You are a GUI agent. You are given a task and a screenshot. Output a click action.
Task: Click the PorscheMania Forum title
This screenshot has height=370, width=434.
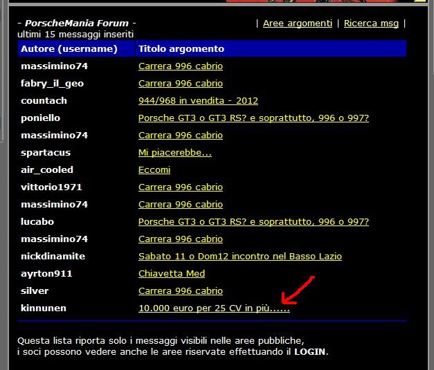pyautogui.click(x=77, y=24)
